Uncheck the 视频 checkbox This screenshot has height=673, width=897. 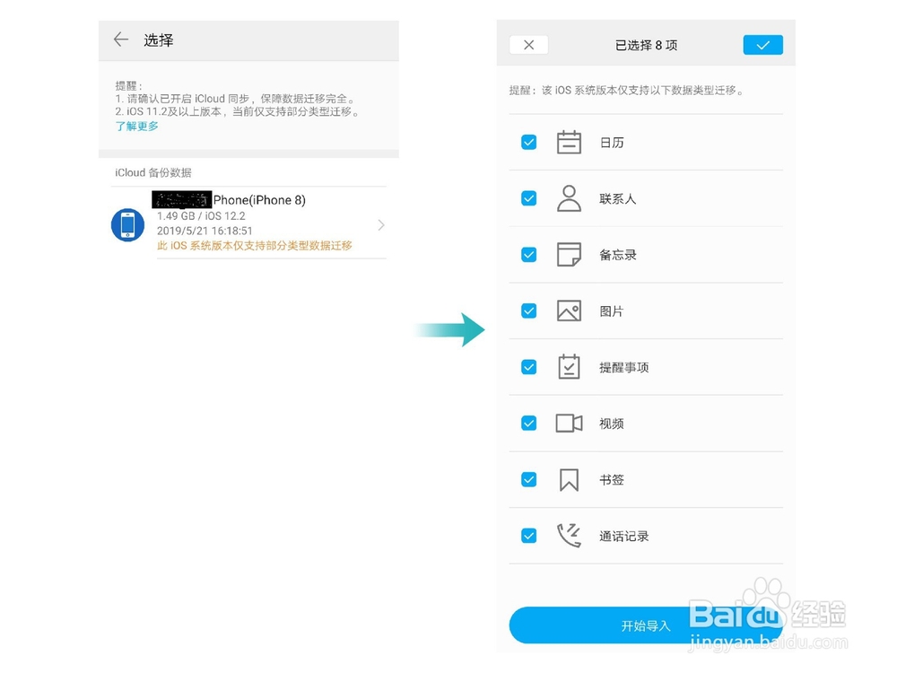528,423
